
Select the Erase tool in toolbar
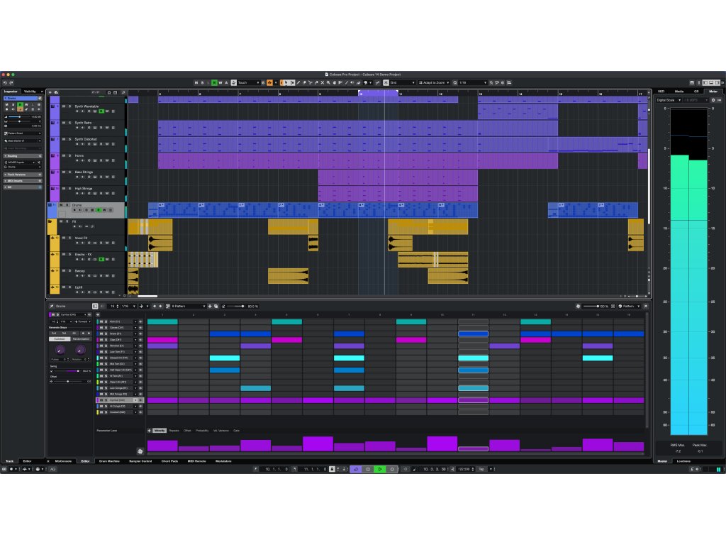click(x=304, y=82)
